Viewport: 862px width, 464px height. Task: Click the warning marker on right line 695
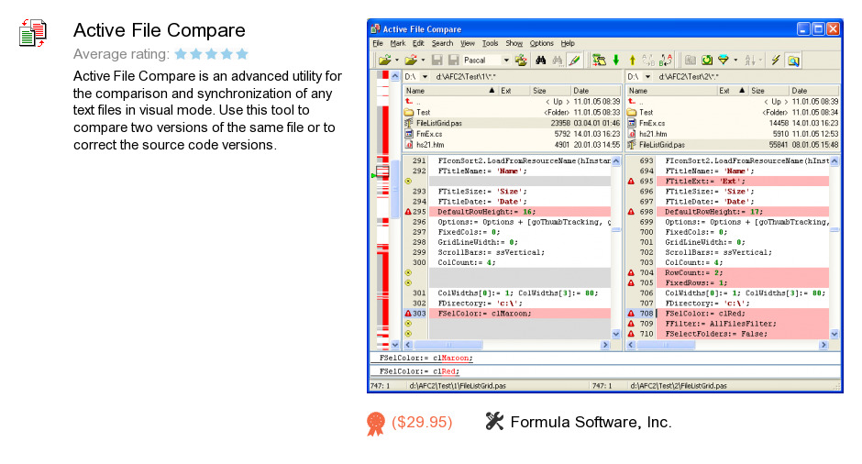pyautogui.click(x=631, y=181)
